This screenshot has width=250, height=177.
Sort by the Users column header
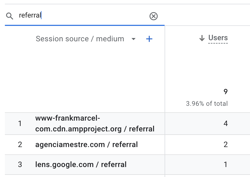pos(218,38)
